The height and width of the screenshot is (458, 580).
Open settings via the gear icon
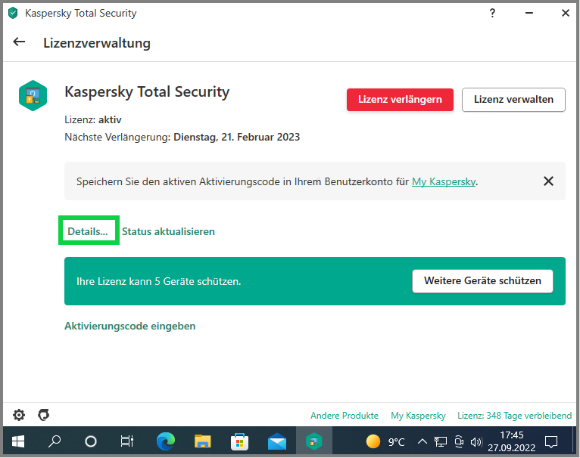(19, 415)
